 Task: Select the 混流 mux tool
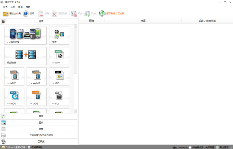(59, 36)
